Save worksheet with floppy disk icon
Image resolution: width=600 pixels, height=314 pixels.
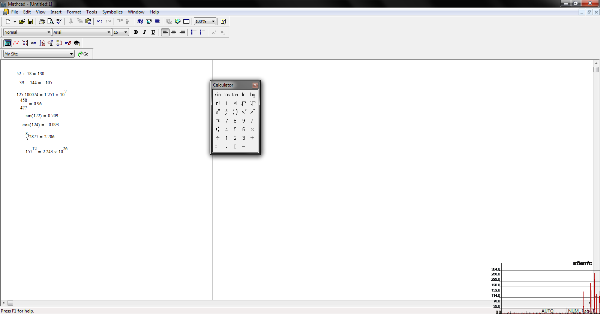(30, 21)
